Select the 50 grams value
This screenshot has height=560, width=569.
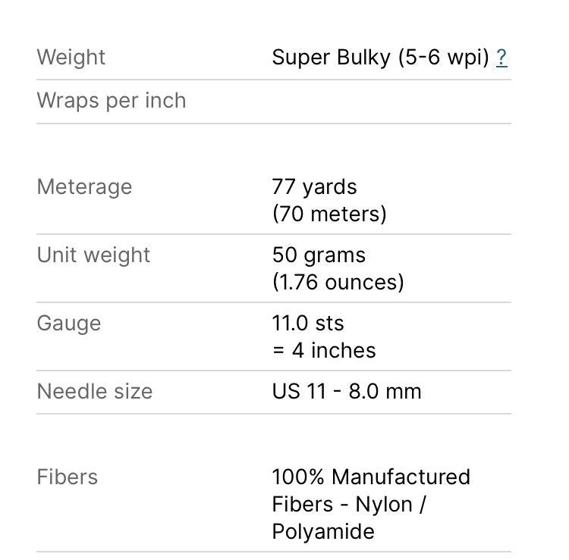(319, 255)
